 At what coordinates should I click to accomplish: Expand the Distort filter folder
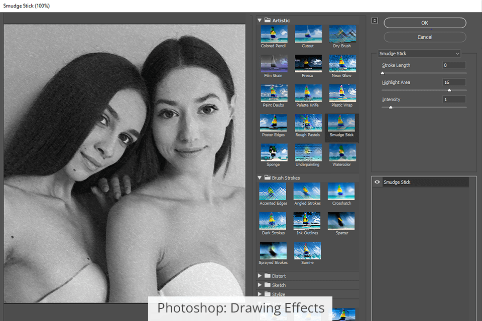(x=260, y=275)
